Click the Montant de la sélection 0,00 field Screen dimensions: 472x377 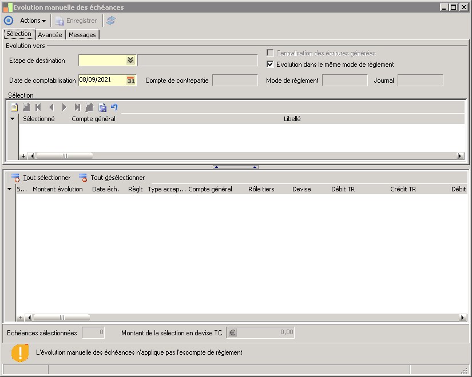click(x=260, y=332)
